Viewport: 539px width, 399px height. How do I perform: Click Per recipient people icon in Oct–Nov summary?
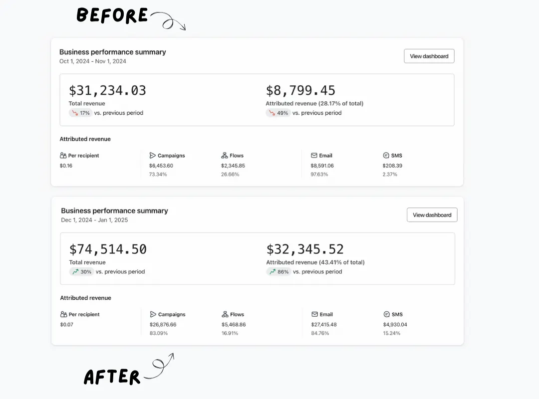tap(63, 155)
